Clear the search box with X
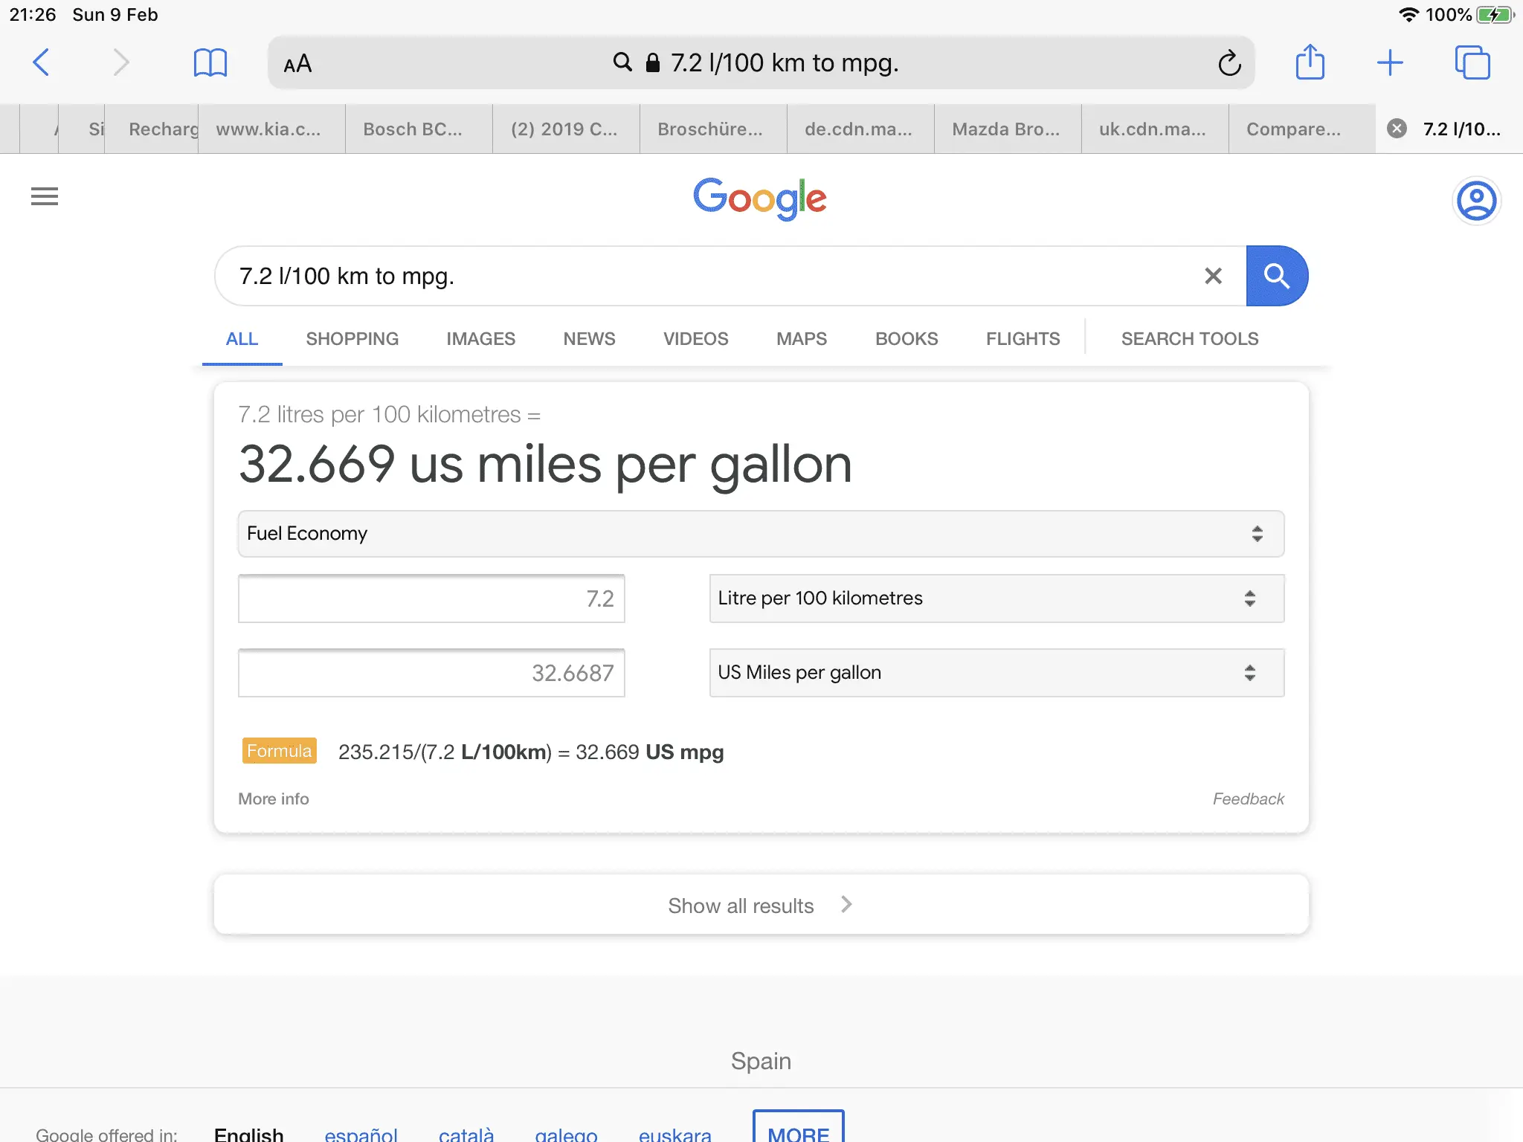Viewport: 1523px width, 1142px height. click(1213, 276)
